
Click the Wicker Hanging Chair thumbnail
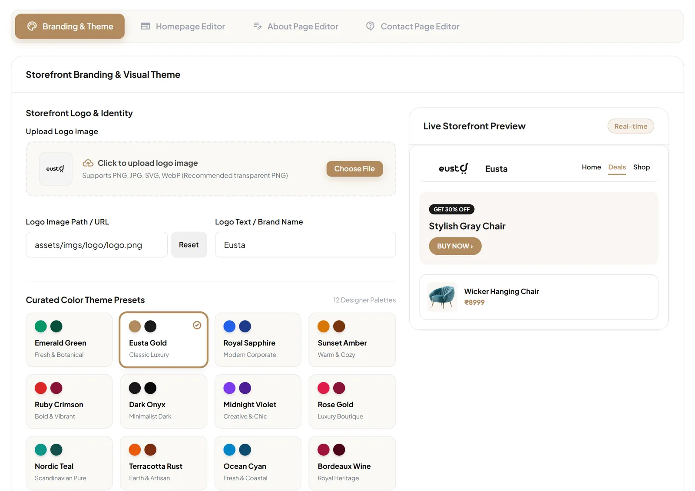pyautogui.click(x=442, y=297)
